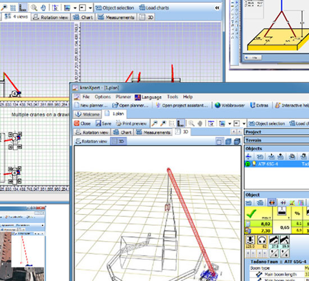The height and width of the screenshot is (281, 309).
Task: Click Main boom length row
Action: [x=280, y=274]
